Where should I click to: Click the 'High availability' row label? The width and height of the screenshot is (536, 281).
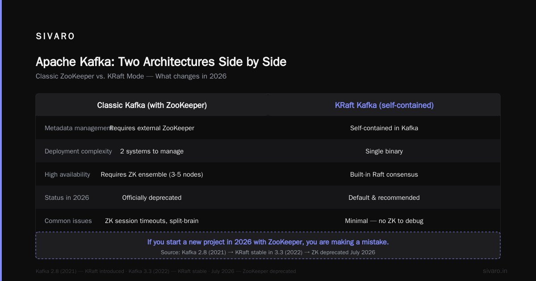67,174
